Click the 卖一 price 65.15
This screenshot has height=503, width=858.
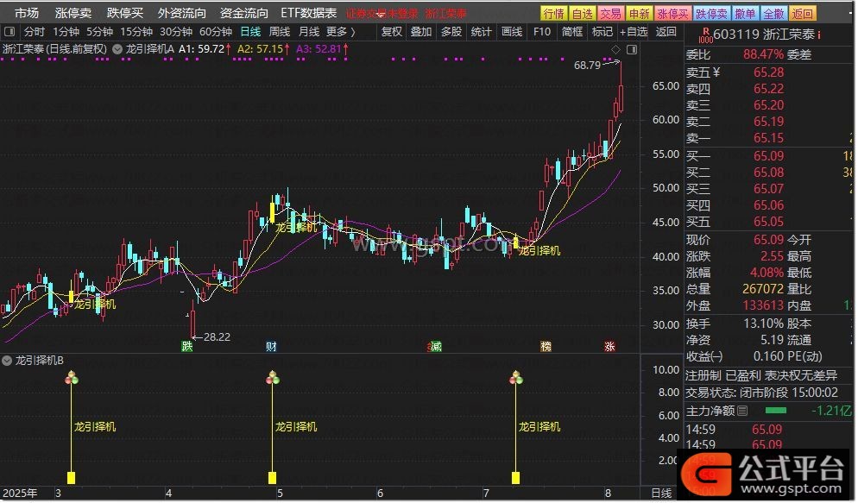pos(768,138)
